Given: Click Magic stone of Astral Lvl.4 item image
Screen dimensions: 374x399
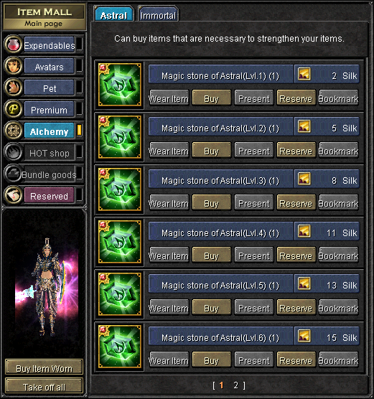Looking at the screenshot, I should point(120,242).
